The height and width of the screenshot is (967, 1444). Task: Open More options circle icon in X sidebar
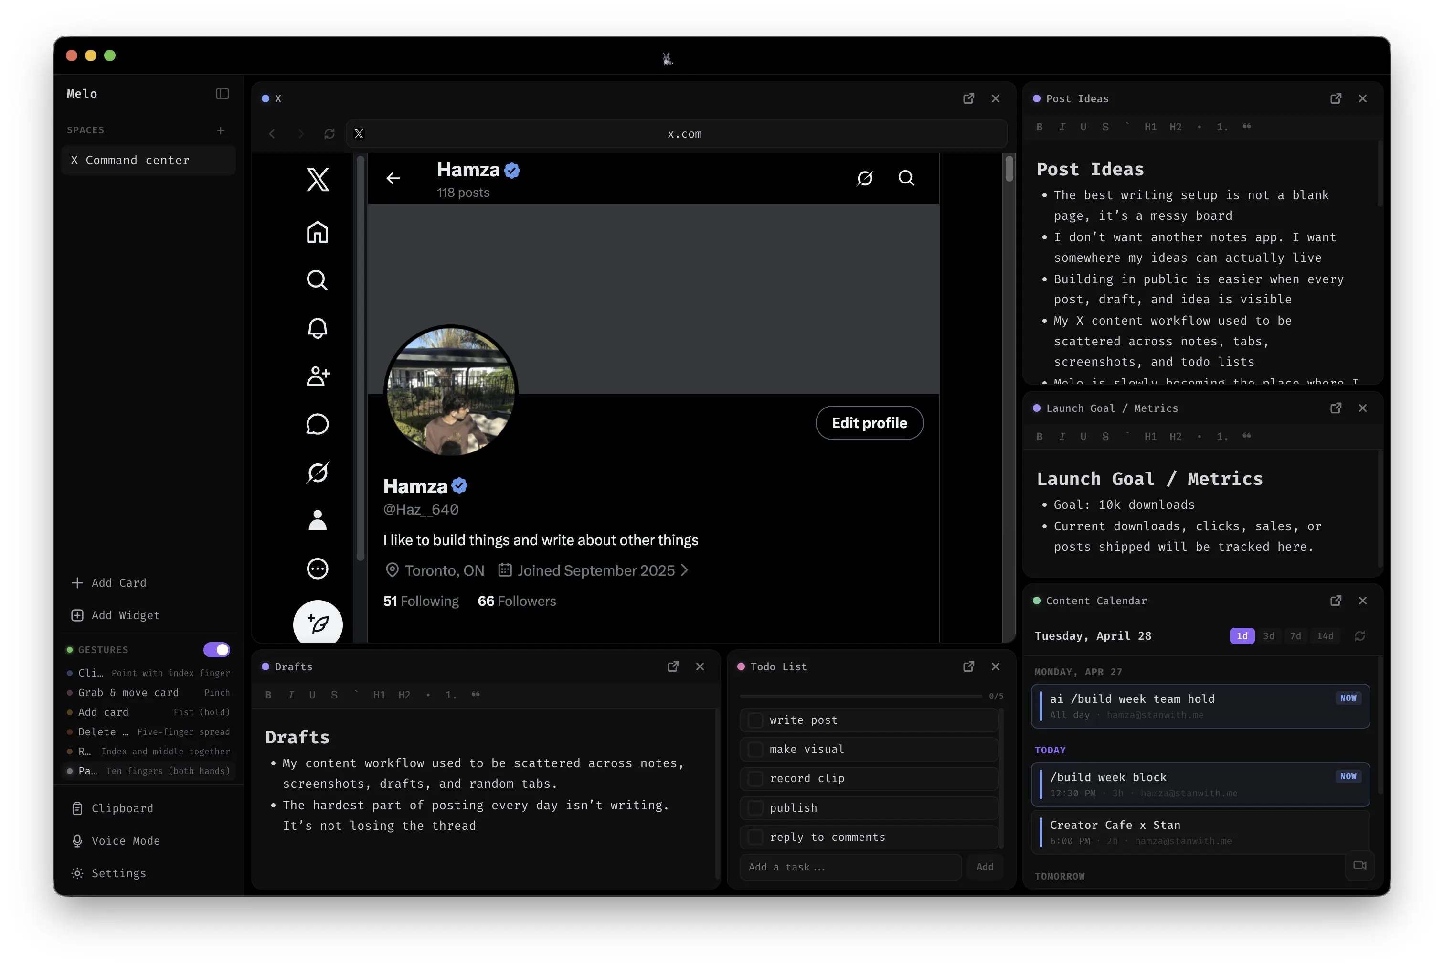tap(318, 569)
